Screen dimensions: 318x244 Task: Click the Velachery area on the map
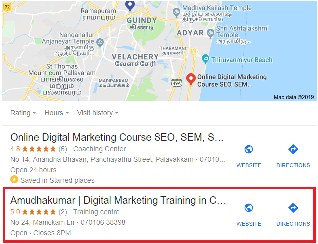[x=135, y=60]
